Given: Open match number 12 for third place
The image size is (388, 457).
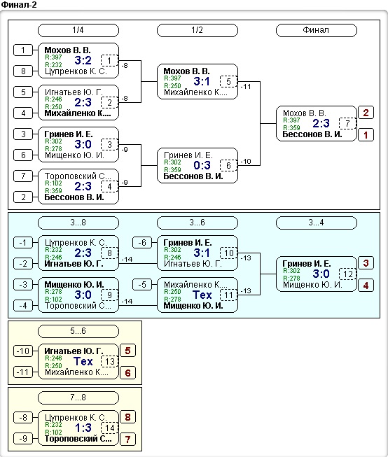Looking at the screenshot, I should [347, 274].
